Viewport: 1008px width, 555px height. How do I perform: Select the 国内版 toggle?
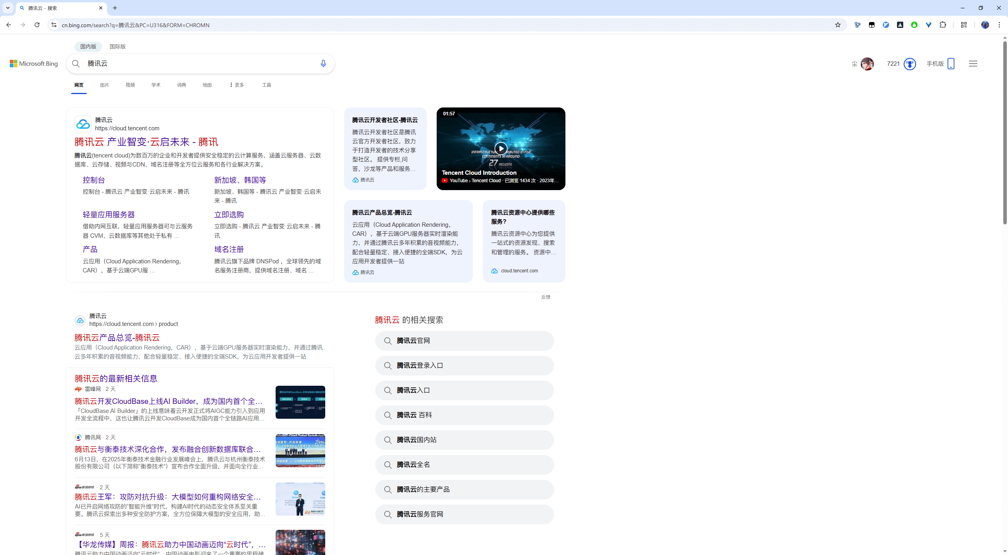tap(88, 46)
